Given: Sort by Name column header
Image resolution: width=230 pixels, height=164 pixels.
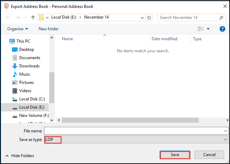Looking at the screenshot, I should tap(67, 39).
